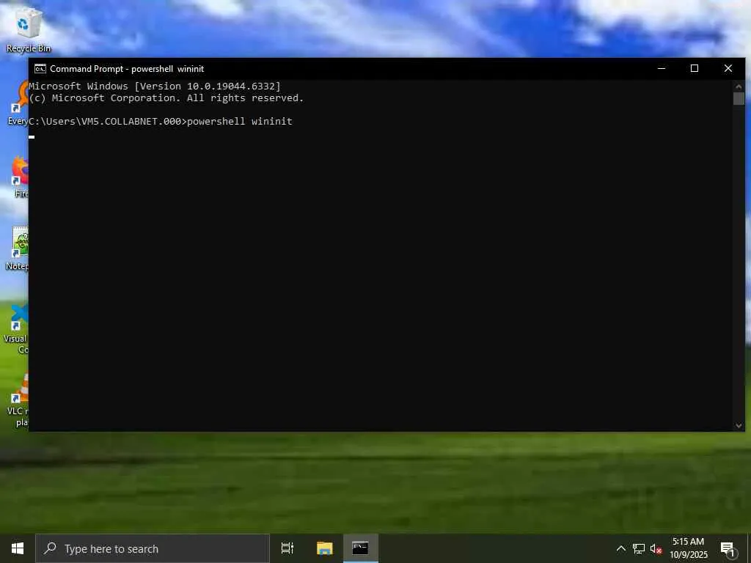Click the Firefox desktop shortcut
This screenshot has height=563, width=751.
coord(20,176)
